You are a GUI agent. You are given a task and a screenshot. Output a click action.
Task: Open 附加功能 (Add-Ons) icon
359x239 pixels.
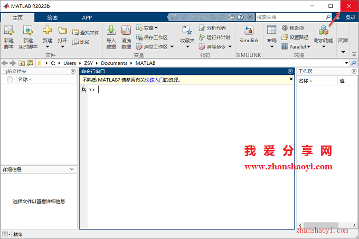(x=324, y=30)
